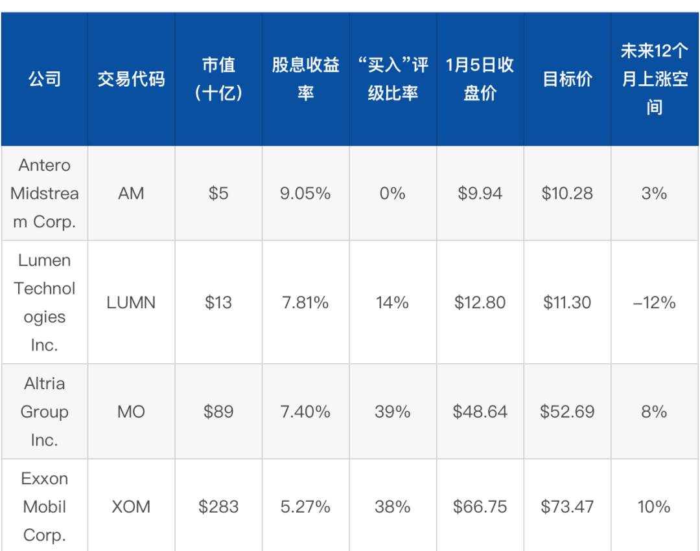
Task: Select the Altria Group Inc. cell
Action: click(x=44, y=412)
